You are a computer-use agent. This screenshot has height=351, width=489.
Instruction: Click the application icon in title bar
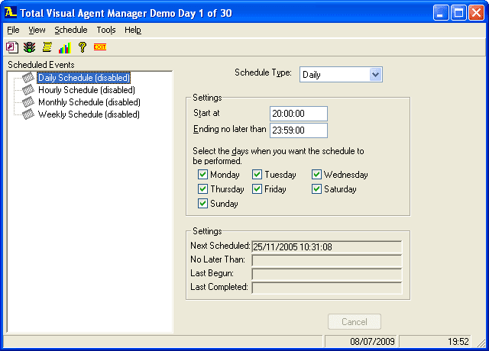click(10, 12)
